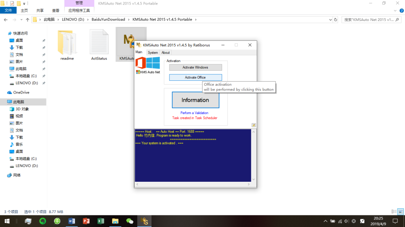Expand the ribbon with the chevron
Image resolution: width=405 pixels, height=227 pixels.
[x=395, y=10]
